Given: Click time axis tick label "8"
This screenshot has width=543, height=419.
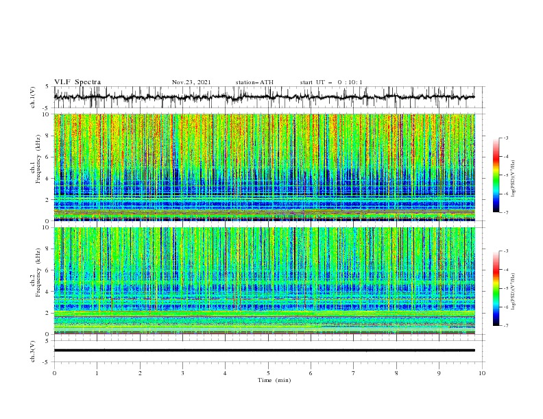Looking at the screenshot, I should 396,373.
